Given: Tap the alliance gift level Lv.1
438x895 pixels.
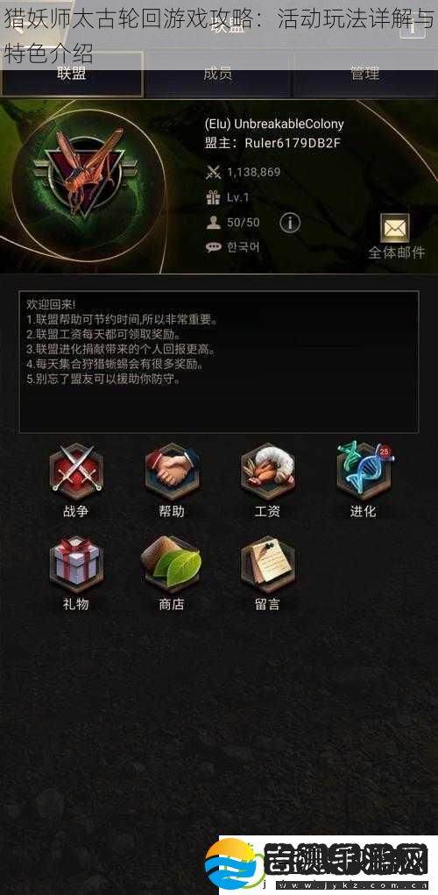Looking at the screenshot, I should click(237, 197).
